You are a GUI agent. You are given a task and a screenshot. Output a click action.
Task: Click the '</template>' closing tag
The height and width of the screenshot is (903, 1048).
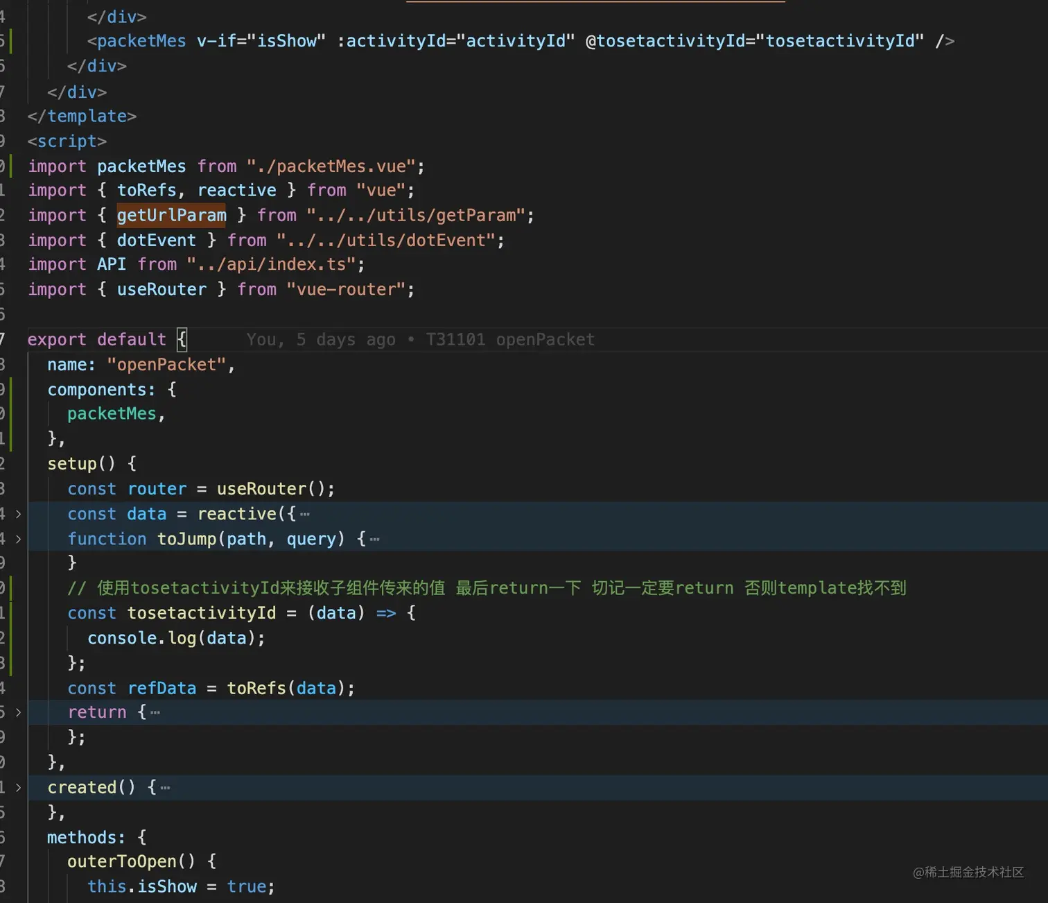(82, 117)
